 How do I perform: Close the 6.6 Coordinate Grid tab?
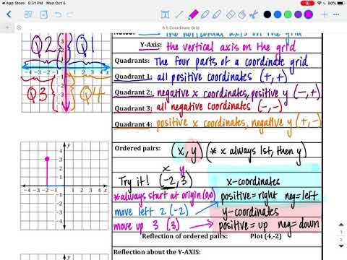click(19, 27)
